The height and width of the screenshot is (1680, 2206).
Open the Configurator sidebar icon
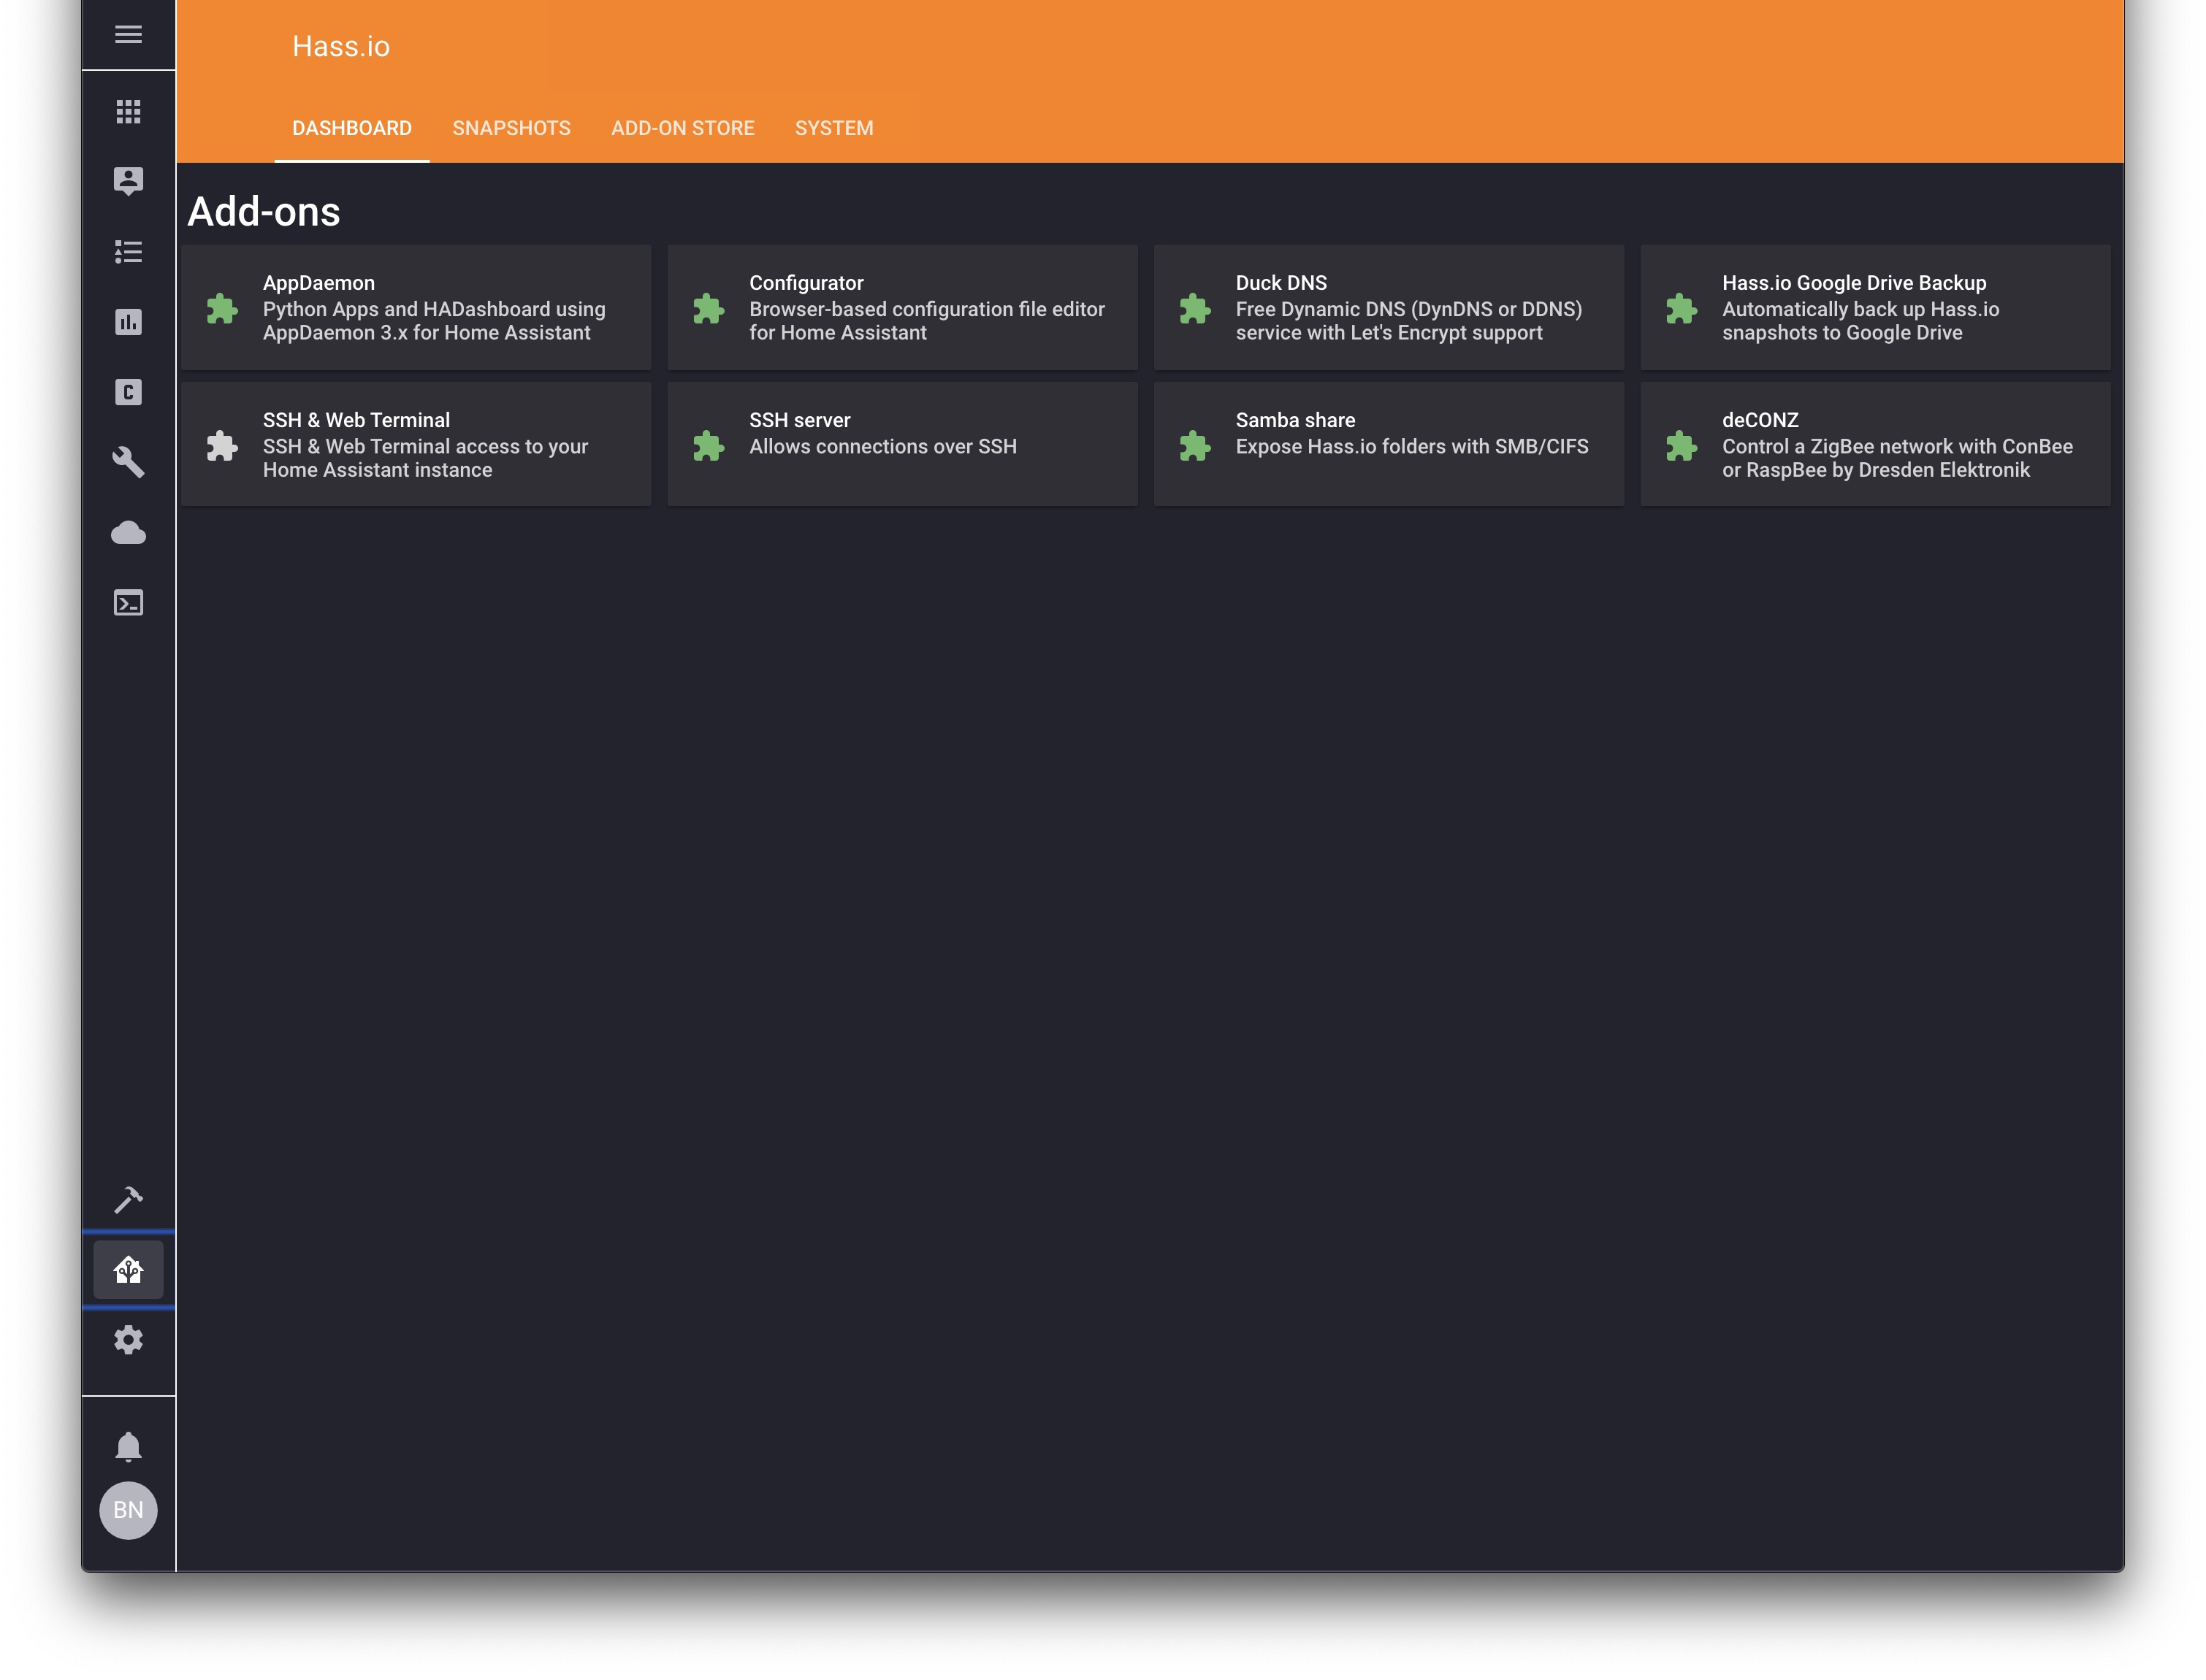click(x=128, y=392)
